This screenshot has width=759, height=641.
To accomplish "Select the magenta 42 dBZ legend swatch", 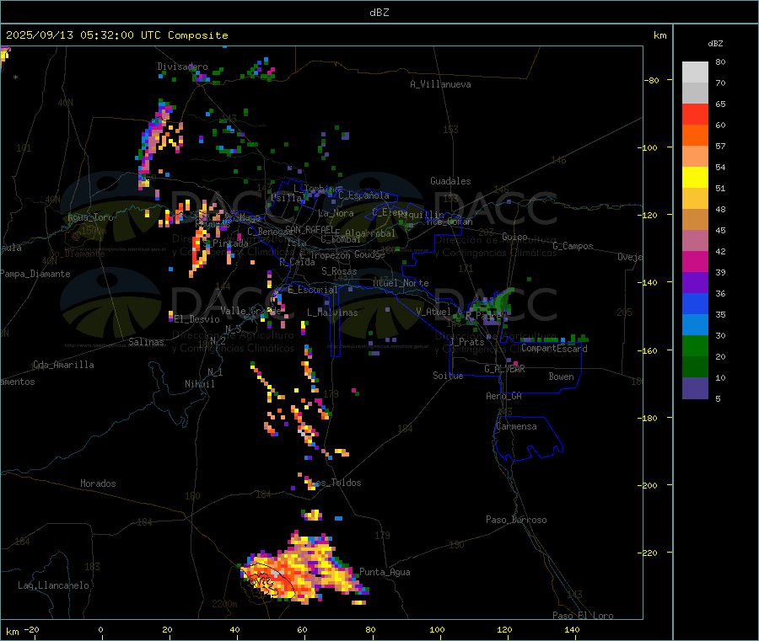I will (695, 261).
